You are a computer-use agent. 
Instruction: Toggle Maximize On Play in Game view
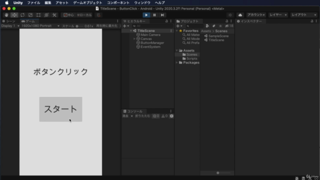106,26
